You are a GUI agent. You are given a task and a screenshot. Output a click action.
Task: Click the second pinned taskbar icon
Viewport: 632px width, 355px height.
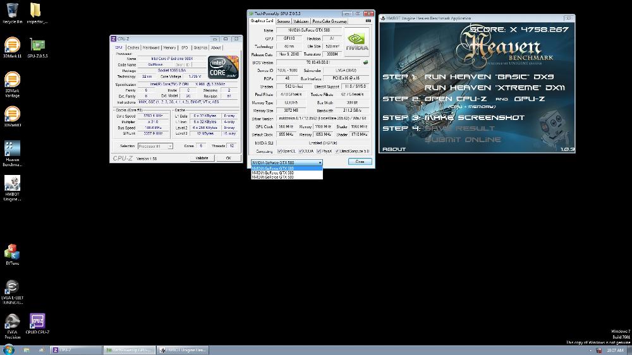pyautogui.click(x=40, y=350)
